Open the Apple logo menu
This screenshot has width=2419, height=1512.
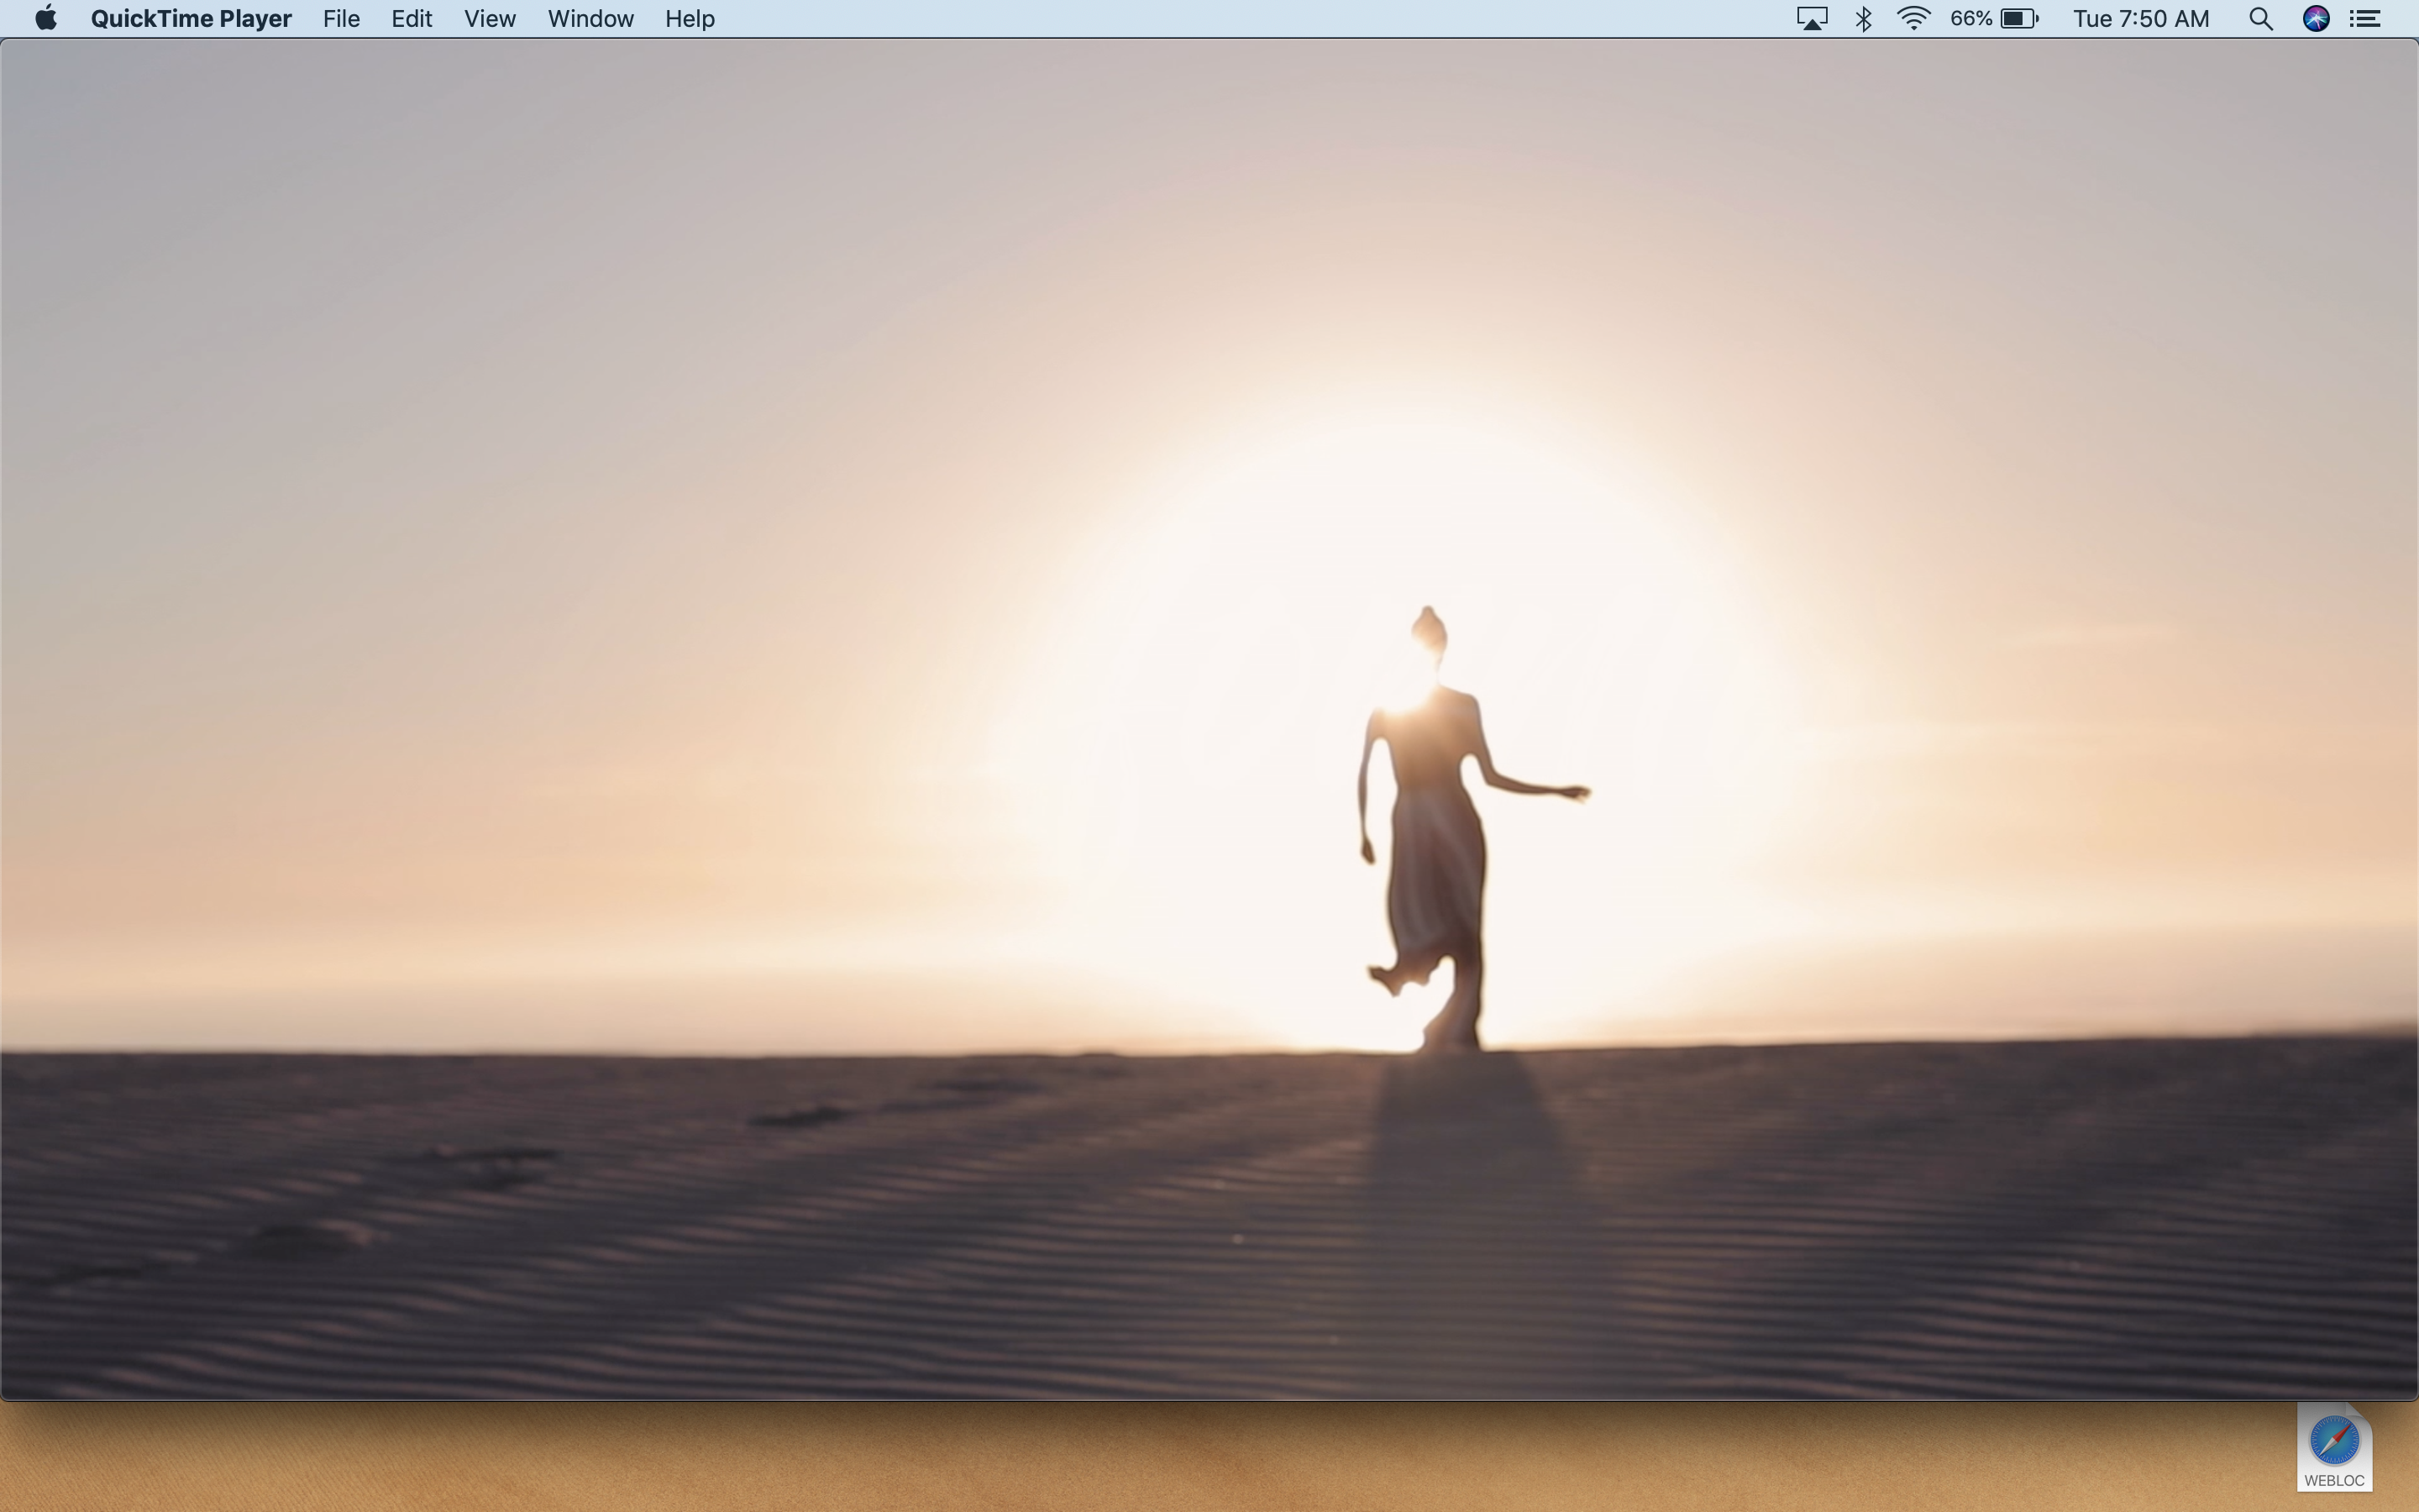[45, 19]
